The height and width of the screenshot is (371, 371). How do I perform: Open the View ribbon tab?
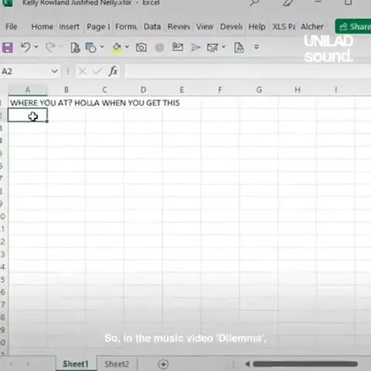click(x=205, y=26)
